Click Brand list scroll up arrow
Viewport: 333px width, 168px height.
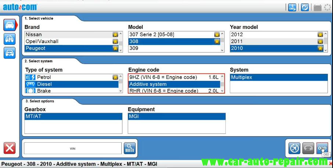pos(121,33)
